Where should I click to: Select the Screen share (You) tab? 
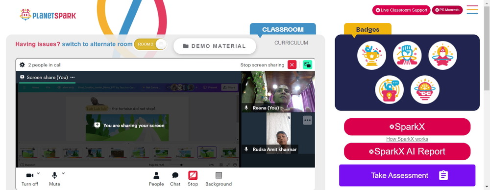pyautogui.click(x=47, y=77)
